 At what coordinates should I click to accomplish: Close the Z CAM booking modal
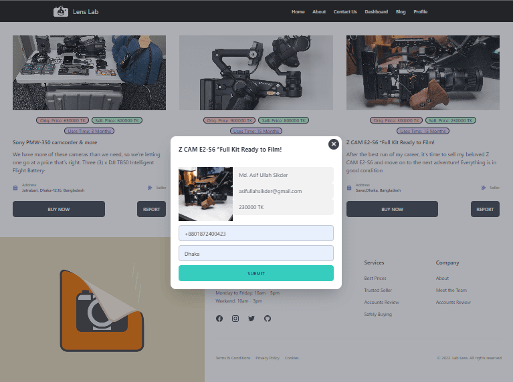tap(333, 144)
